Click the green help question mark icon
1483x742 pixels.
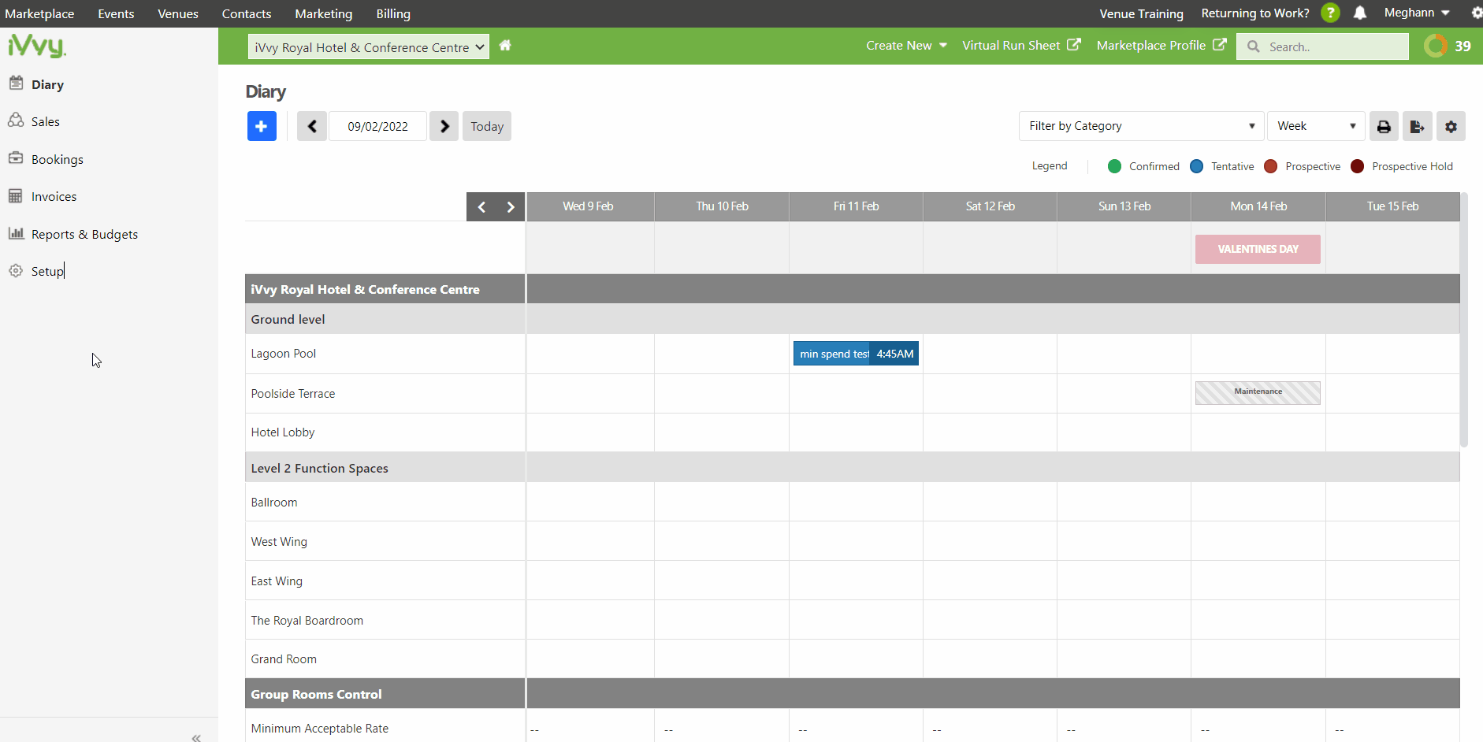[x=1330, y=13]
